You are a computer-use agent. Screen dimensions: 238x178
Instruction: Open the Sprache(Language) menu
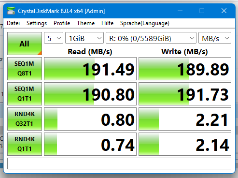[x=145, y=23]
